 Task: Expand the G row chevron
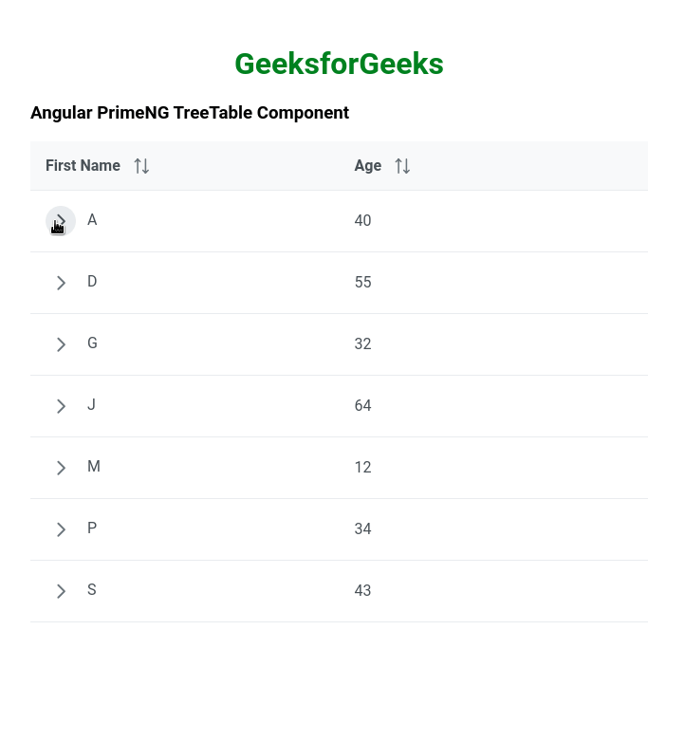61,344
